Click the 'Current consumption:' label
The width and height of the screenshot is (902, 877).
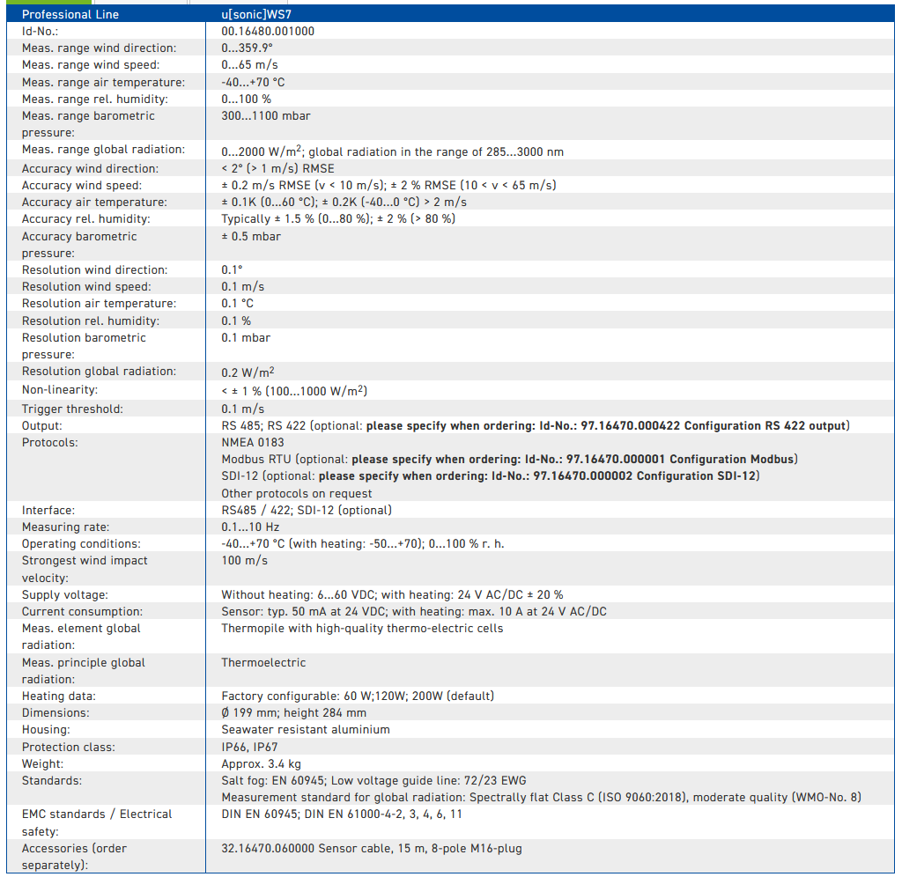click(x=82, y=611)
